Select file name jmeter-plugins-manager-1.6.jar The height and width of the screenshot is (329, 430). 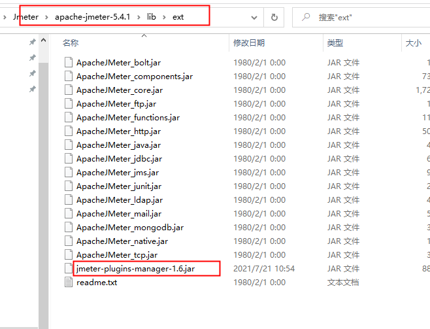[x=135, y=269]
